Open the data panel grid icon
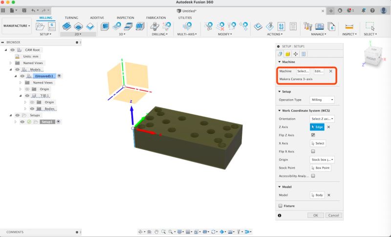 3,10
